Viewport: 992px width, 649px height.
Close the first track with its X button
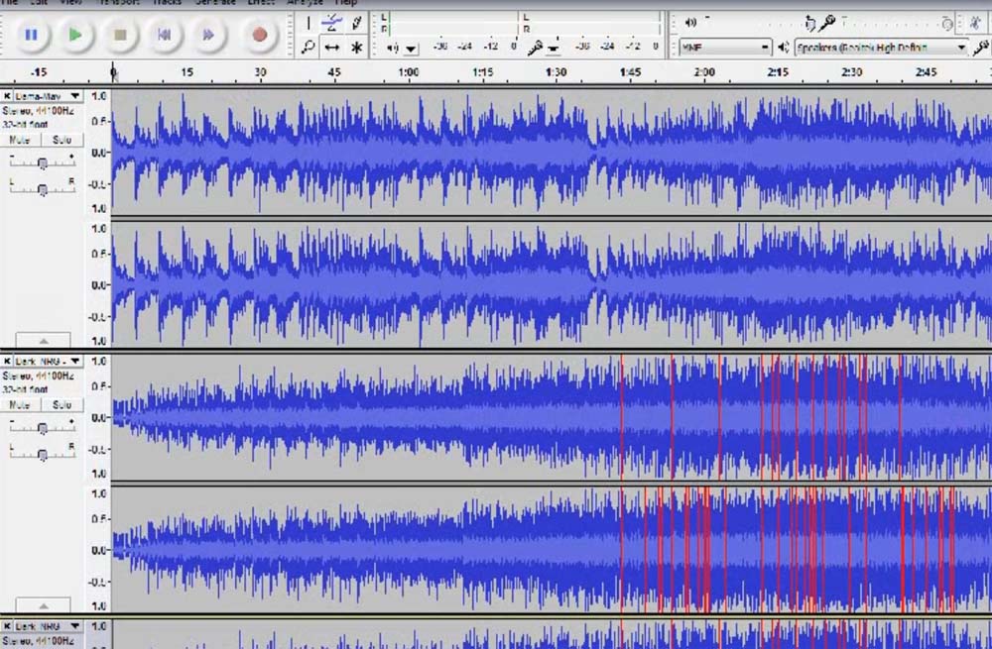click(6, 96)
